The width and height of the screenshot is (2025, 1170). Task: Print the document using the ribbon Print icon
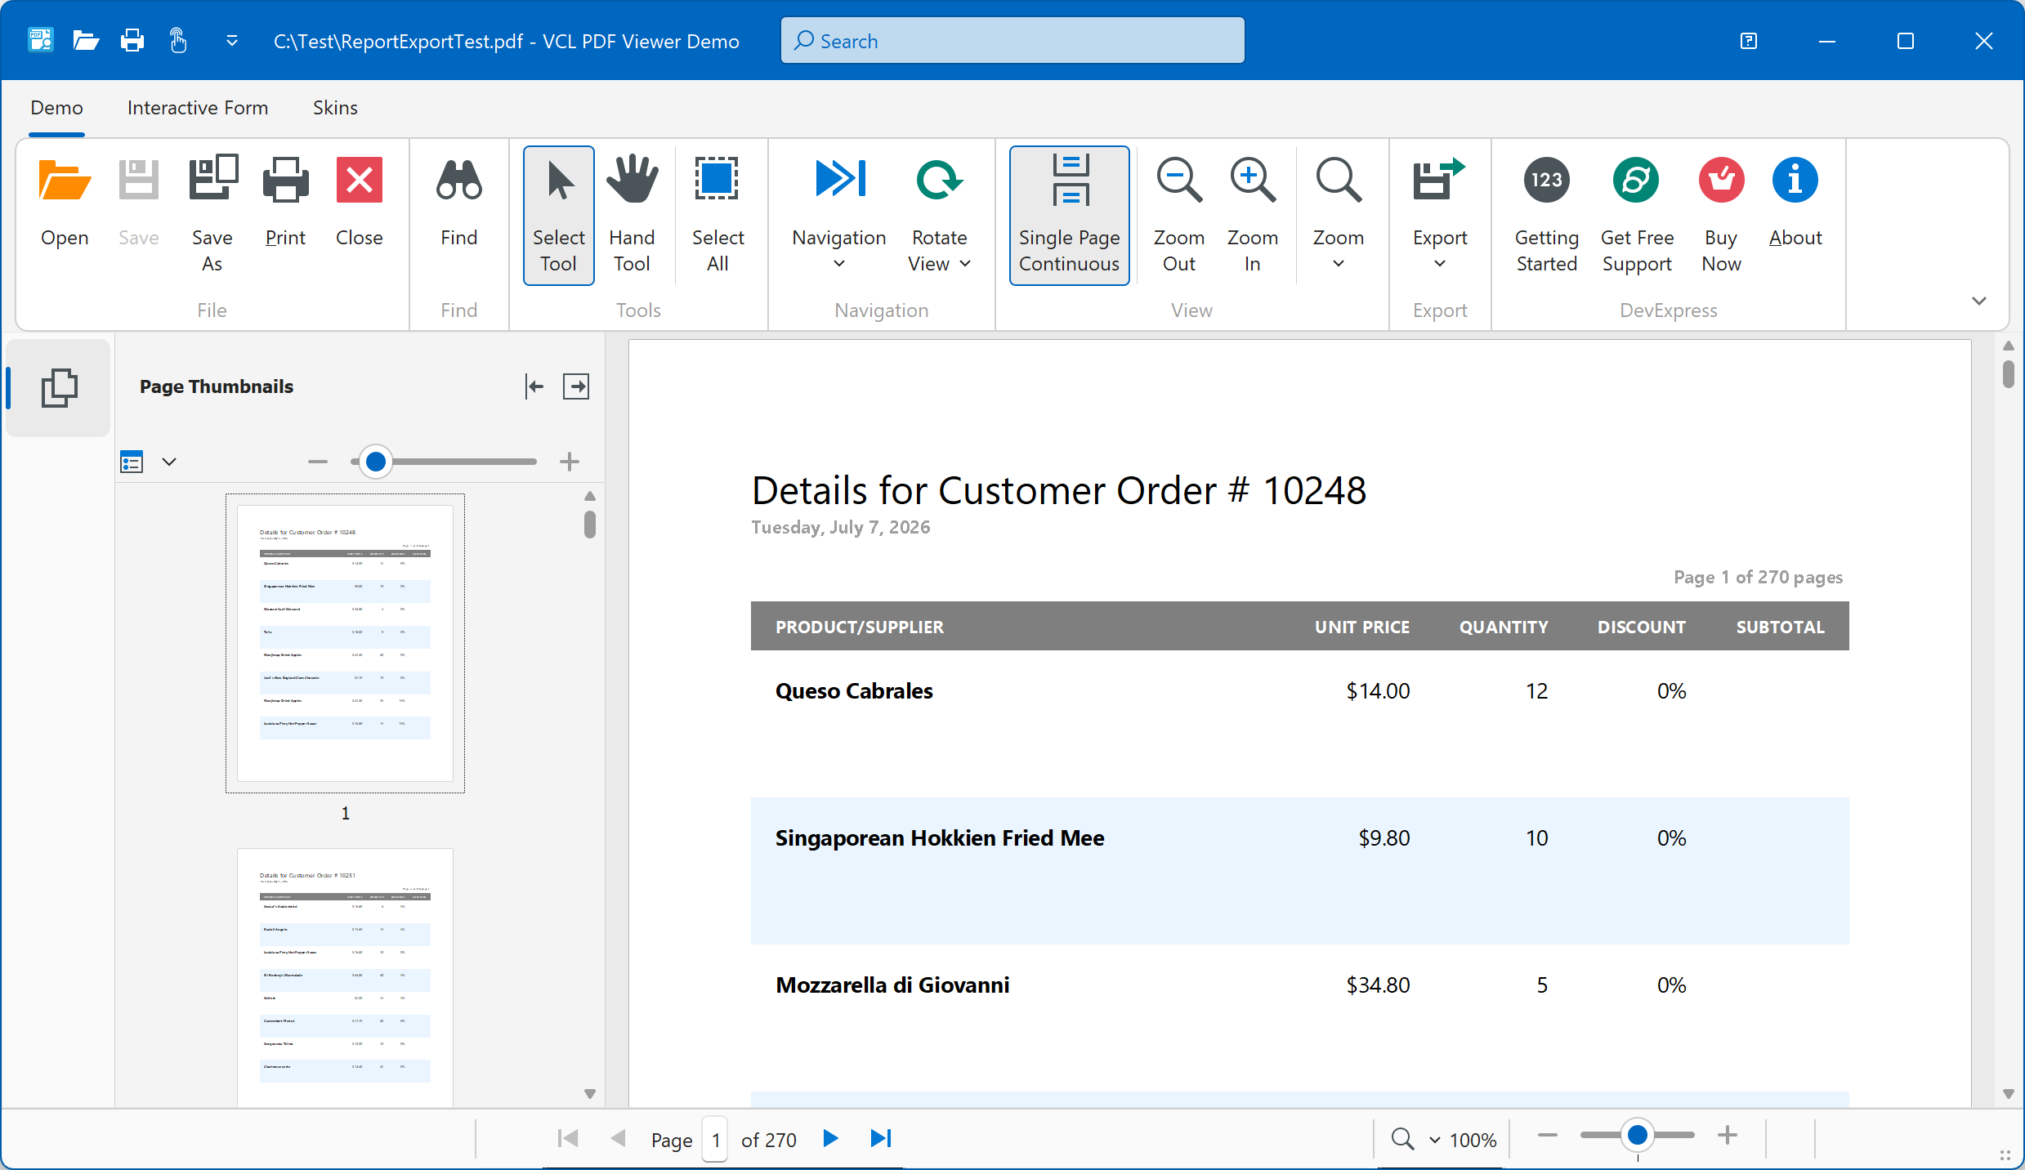click(x=285, y=180)
